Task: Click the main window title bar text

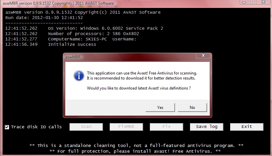Action: [58, 3]
